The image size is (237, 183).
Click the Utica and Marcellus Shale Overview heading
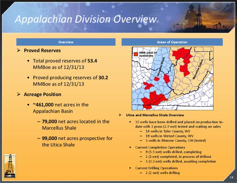(155, 115)
